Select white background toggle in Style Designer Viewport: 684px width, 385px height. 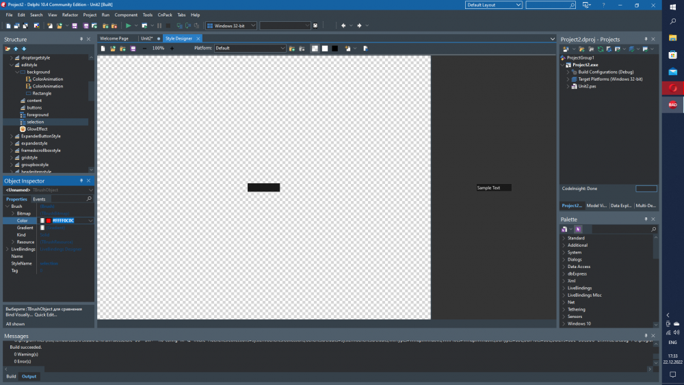point(325,49)
